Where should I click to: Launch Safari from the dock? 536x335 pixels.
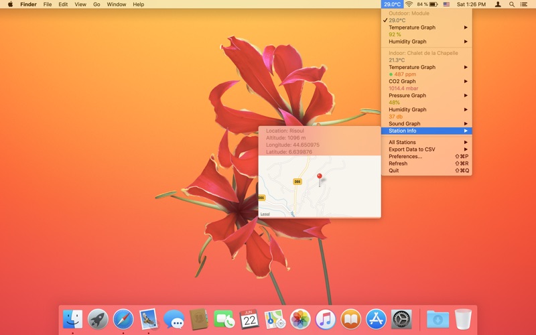click(123, 319)
